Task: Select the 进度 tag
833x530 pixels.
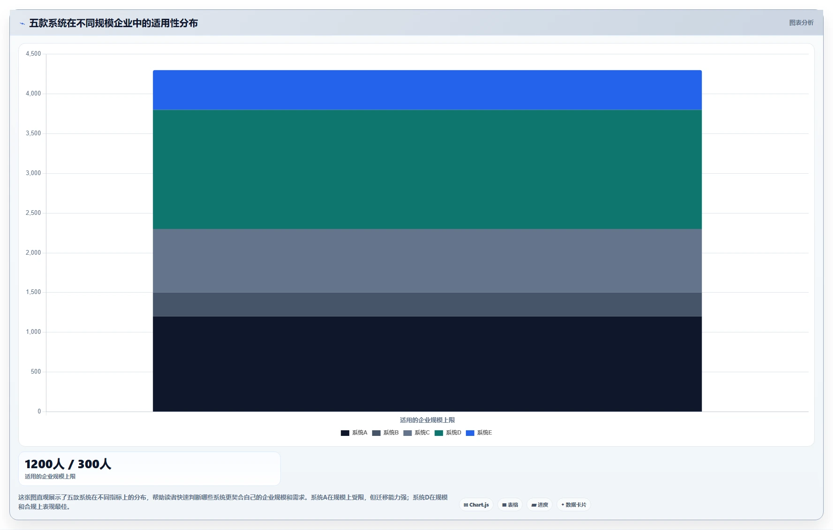Action: point(540,505)
